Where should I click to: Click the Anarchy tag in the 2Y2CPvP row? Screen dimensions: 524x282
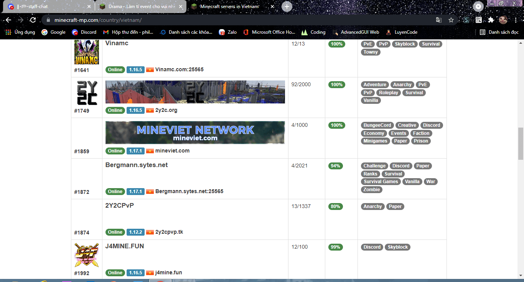point(372,207)
